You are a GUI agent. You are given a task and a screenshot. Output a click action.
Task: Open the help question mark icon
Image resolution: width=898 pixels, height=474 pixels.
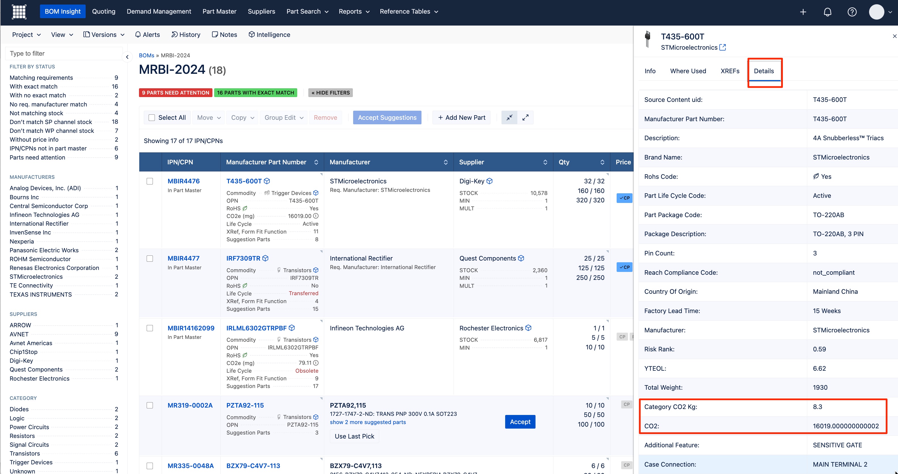pyautogui.click(x=852, y=12)
